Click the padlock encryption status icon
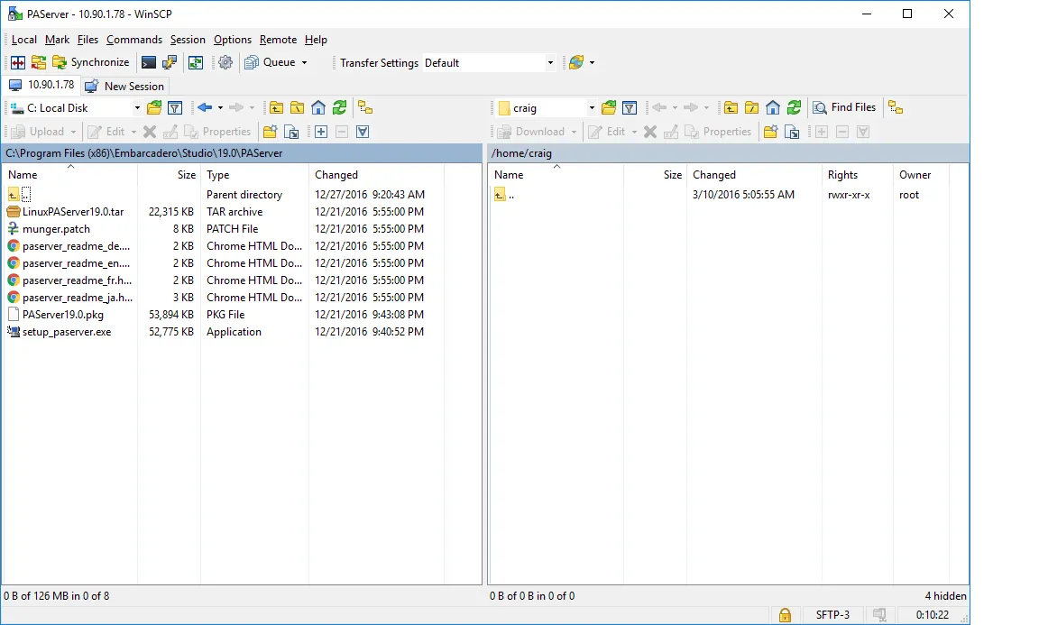Viewport: 1039px width, 625px height. [785, 615]
